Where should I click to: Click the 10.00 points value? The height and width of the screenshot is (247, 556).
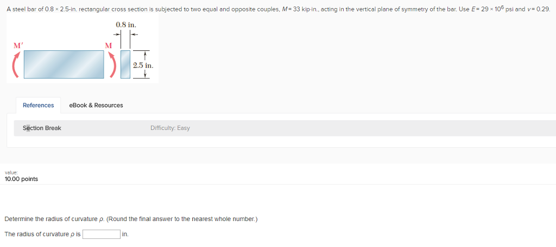pos(21,179)
